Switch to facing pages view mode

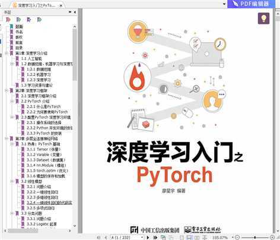[197, 238]
